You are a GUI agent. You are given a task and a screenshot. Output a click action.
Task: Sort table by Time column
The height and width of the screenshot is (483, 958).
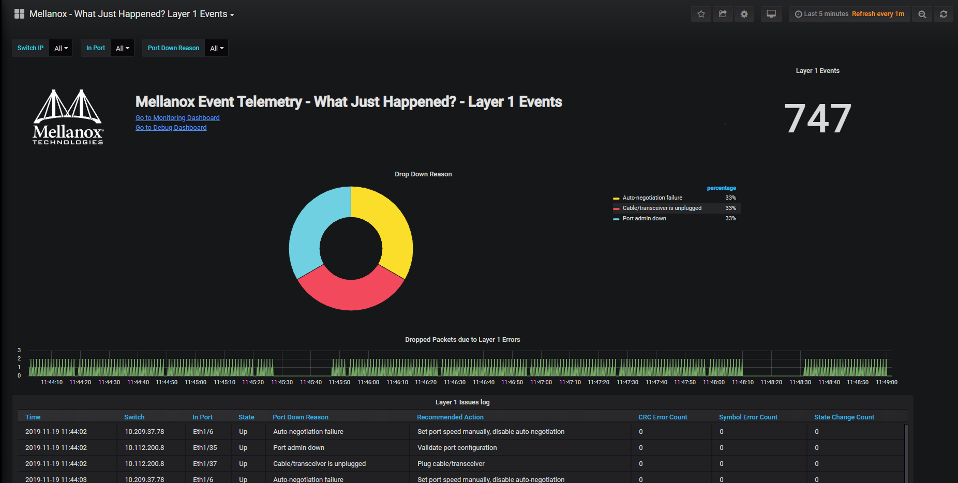point(33,417)
